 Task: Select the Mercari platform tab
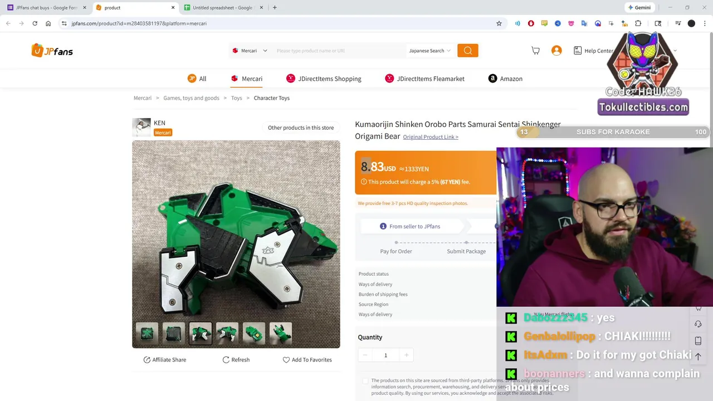click(246, 79)
